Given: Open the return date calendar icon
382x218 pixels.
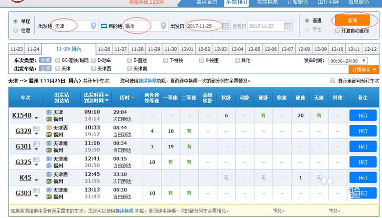Looking at the screenshot, I should [x=288, y=26].
